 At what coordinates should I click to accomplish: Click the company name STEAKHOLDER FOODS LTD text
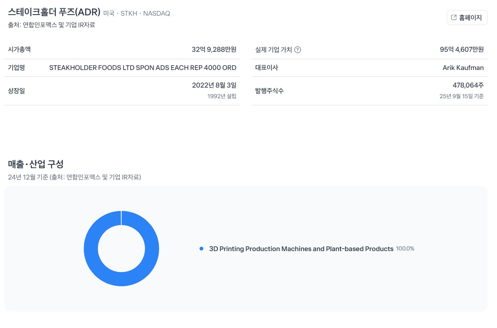143,68
